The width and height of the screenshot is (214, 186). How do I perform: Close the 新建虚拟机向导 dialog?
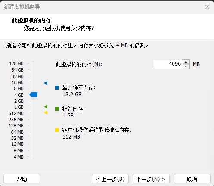tap(208, 7)
